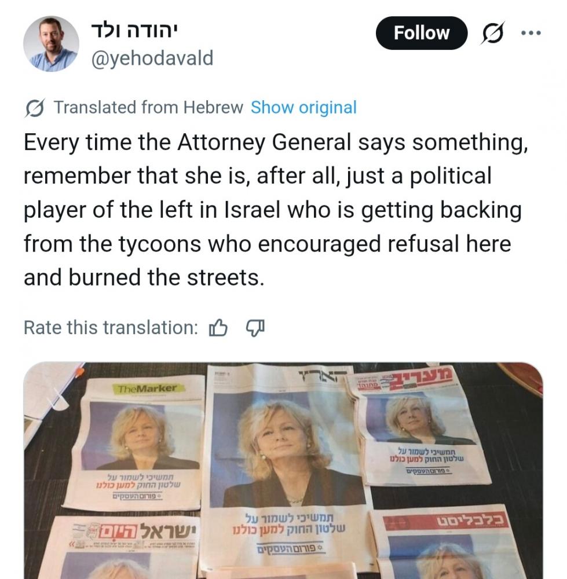Click the Translated from Hebrew label
Screen dimensions: 567x579
click(x=148, y=108)
